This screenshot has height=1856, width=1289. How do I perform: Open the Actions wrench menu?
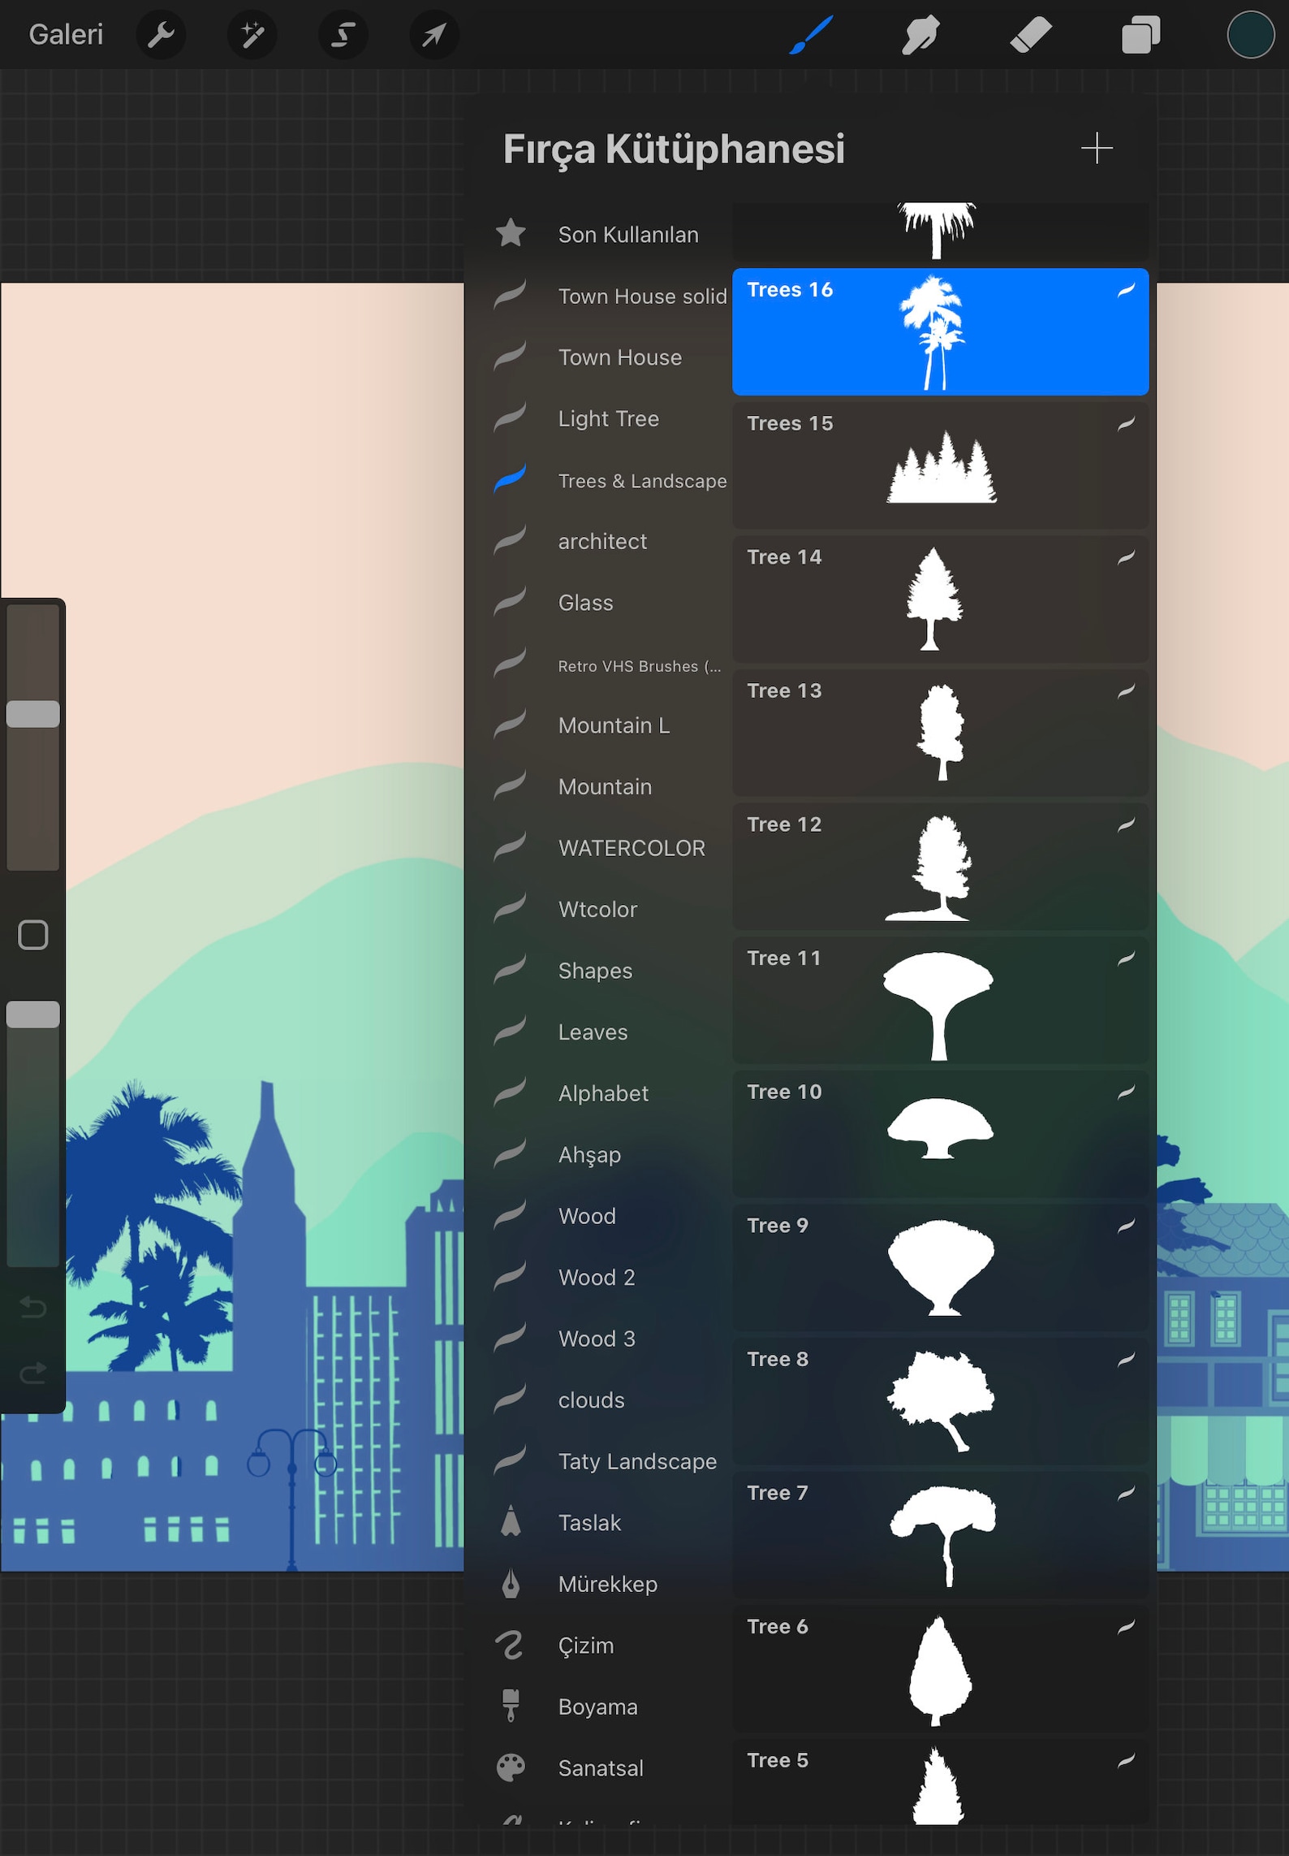point(161,35)
